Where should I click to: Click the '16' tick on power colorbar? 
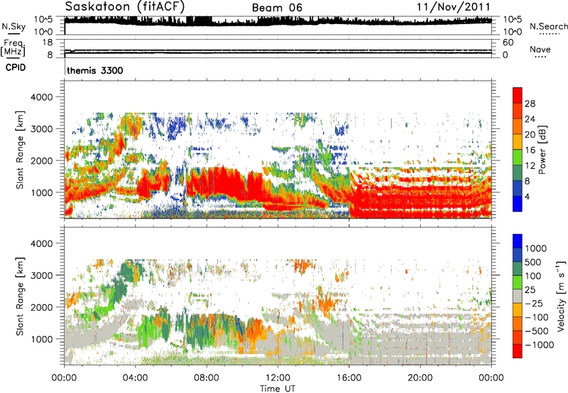[x=530, y=150]
